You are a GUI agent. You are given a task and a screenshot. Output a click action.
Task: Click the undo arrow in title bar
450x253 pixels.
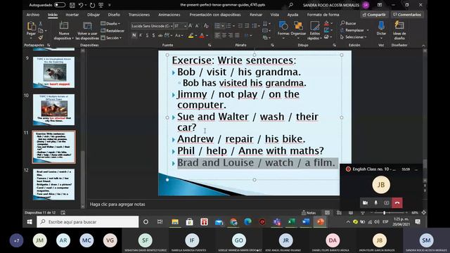pos(81,5)
